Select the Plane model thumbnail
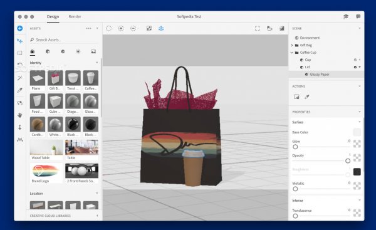Image resolution: width=376 pixels, height=230 pixels. point(38,78)
